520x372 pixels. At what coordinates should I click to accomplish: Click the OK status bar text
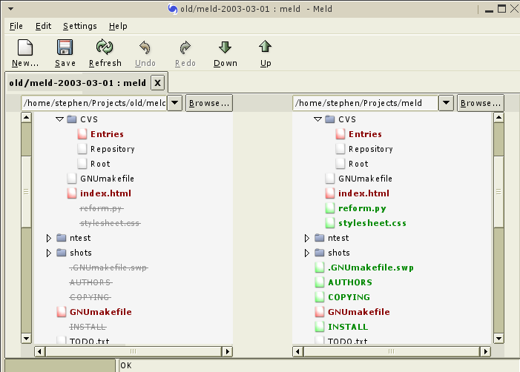126,365
